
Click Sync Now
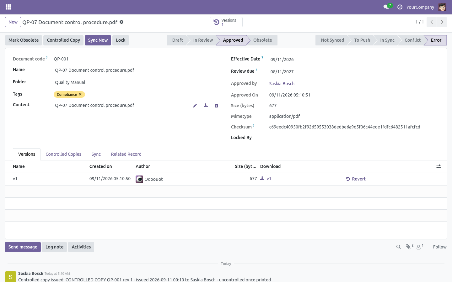pos(98,40)
